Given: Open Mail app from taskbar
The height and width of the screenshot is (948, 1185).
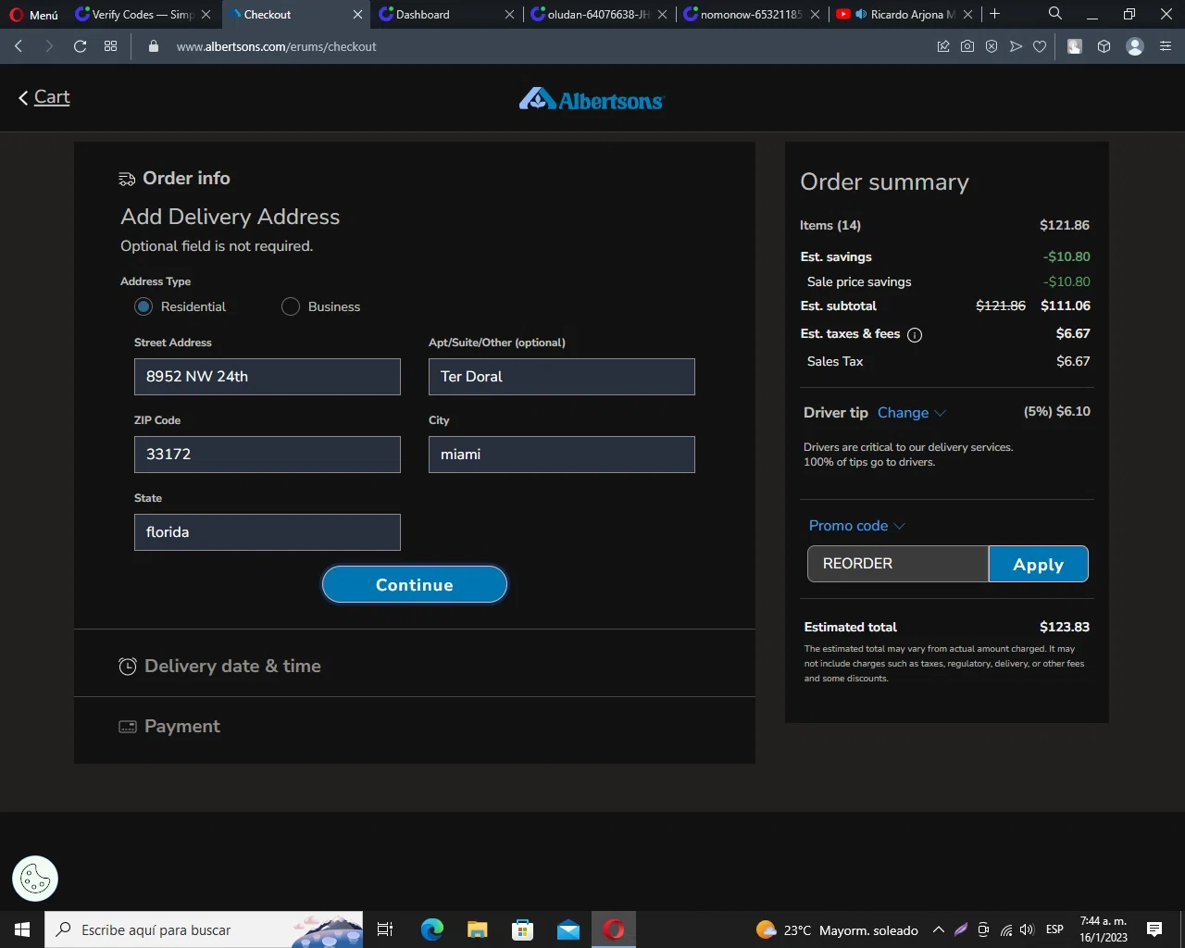Looking at the screenshot, I should [x=568, y=929].
